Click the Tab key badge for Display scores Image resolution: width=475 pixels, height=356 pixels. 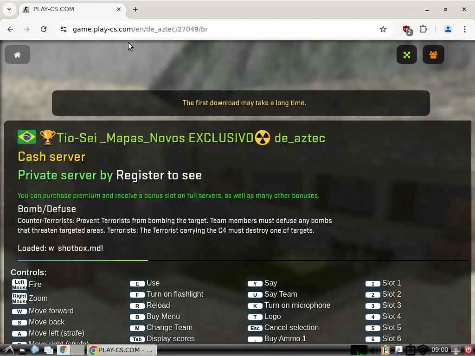137,339
